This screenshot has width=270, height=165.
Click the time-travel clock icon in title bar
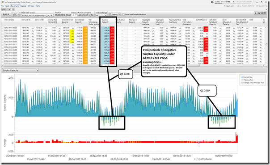point(212,2)
